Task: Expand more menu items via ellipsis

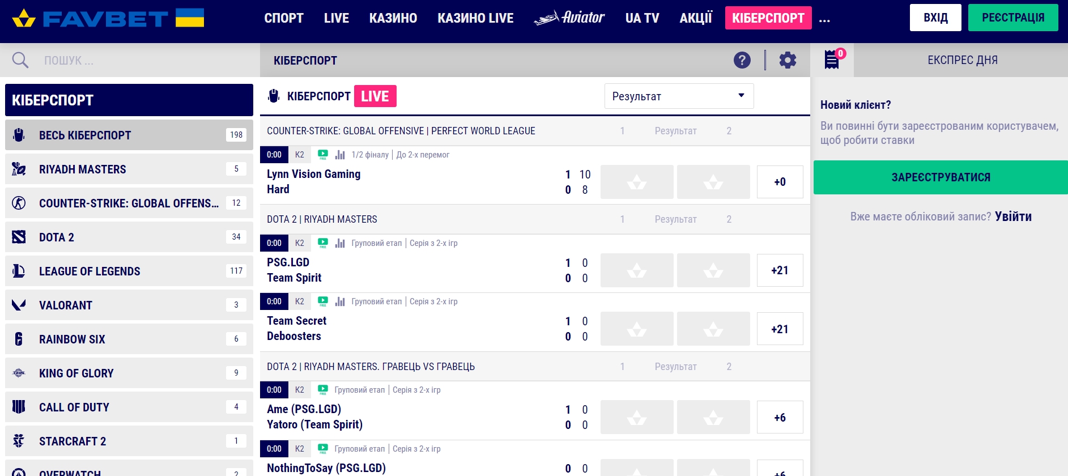Action: click(x=824, y=19)
